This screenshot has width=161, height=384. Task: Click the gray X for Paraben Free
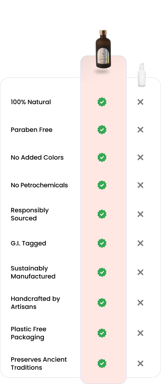coord(140,130)
